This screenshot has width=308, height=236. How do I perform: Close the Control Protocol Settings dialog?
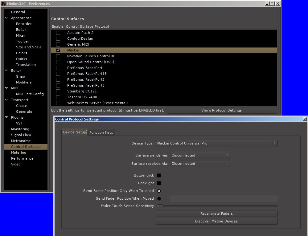pos(305,119)
